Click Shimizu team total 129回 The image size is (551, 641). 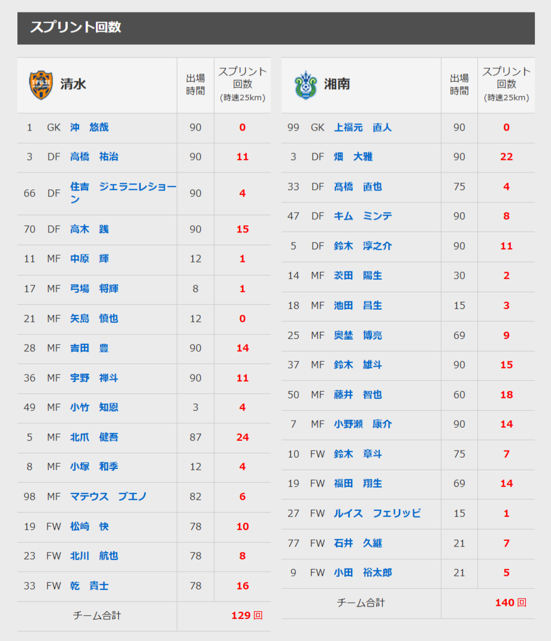tap(246, 615)
